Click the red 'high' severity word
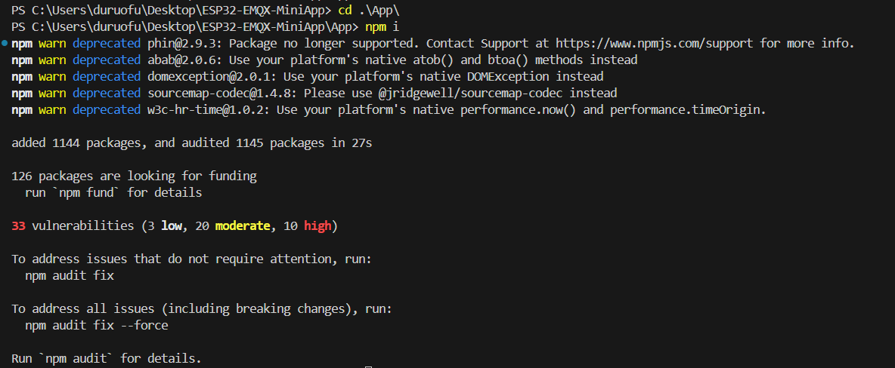Viewport: 895px width, 368px height. (317, 226)
